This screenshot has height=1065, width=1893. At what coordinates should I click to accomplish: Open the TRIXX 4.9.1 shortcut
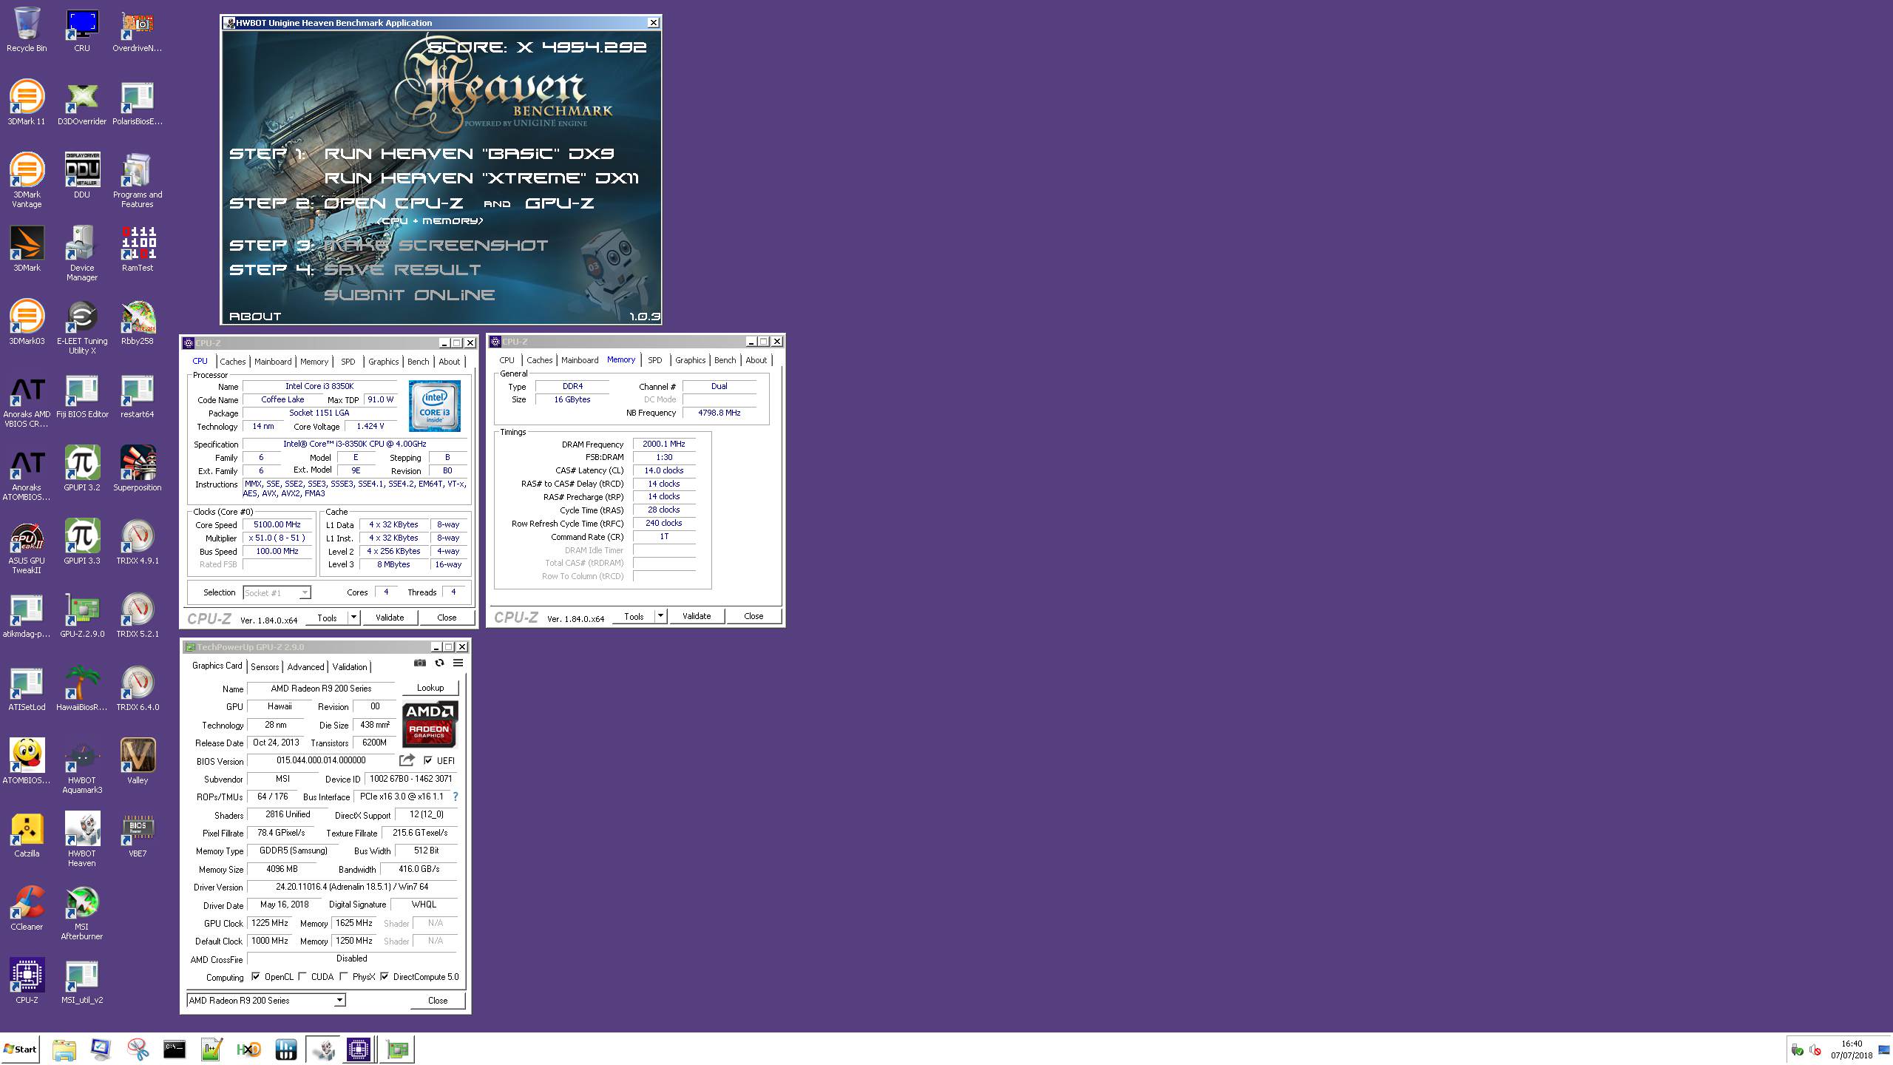(138, 542)
